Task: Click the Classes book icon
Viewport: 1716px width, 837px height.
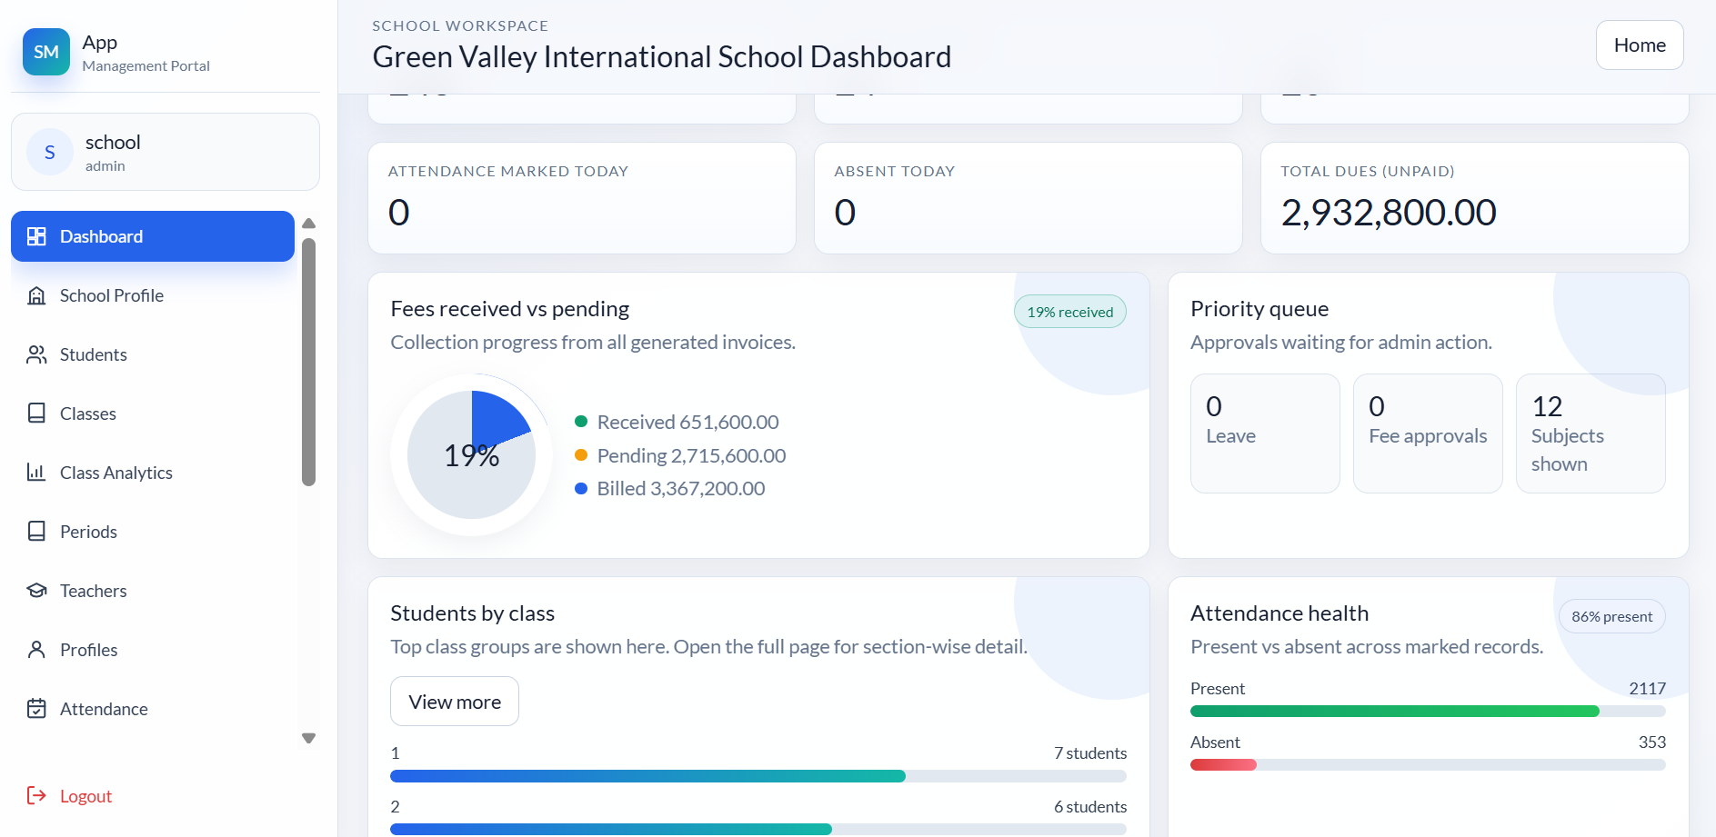Action: pos(36,414)
